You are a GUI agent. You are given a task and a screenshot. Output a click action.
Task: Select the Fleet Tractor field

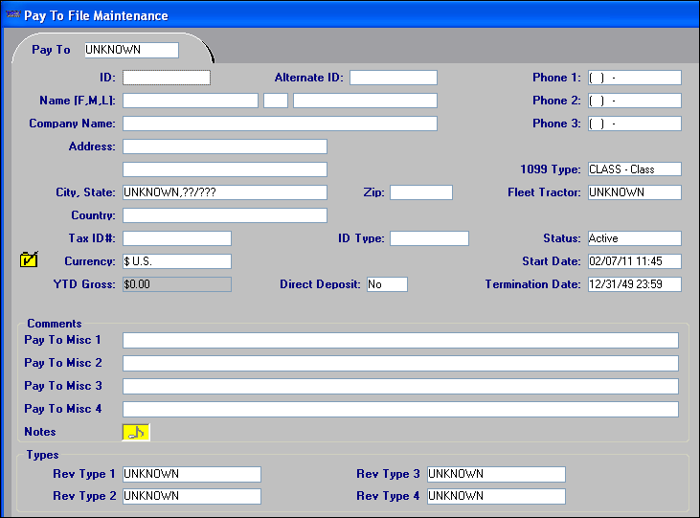point(634,192)
